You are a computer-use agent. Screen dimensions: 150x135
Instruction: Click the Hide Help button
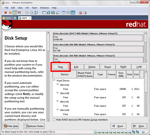click(11, 126)
